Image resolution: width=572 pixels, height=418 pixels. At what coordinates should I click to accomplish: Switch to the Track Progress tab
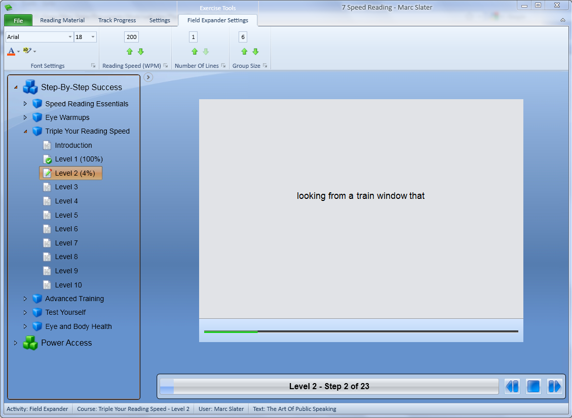click(117, 20)
